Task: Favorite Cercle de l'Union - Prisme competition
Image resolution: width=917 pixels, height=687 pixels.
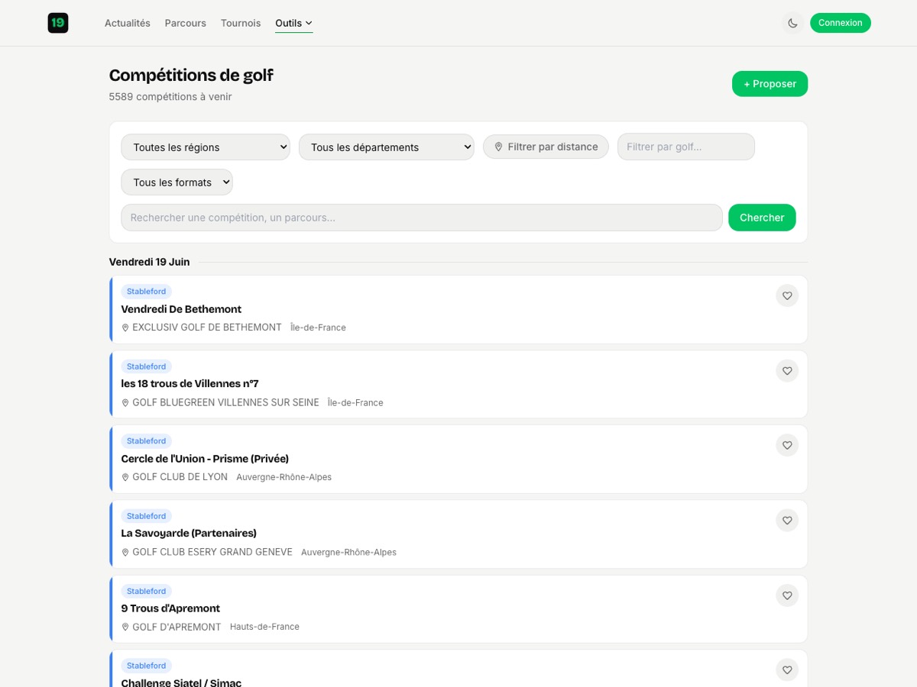Action: pyautogui.click(x=787, y=446)
